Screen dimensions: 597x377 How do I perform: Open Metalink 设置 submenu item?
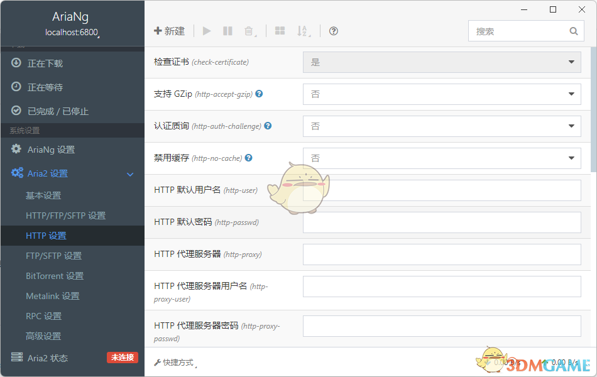point(72,296)
